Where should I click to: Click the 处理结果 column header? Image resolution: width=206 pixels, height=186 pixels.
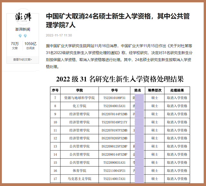pyautogui.click(x=177, y=90)
